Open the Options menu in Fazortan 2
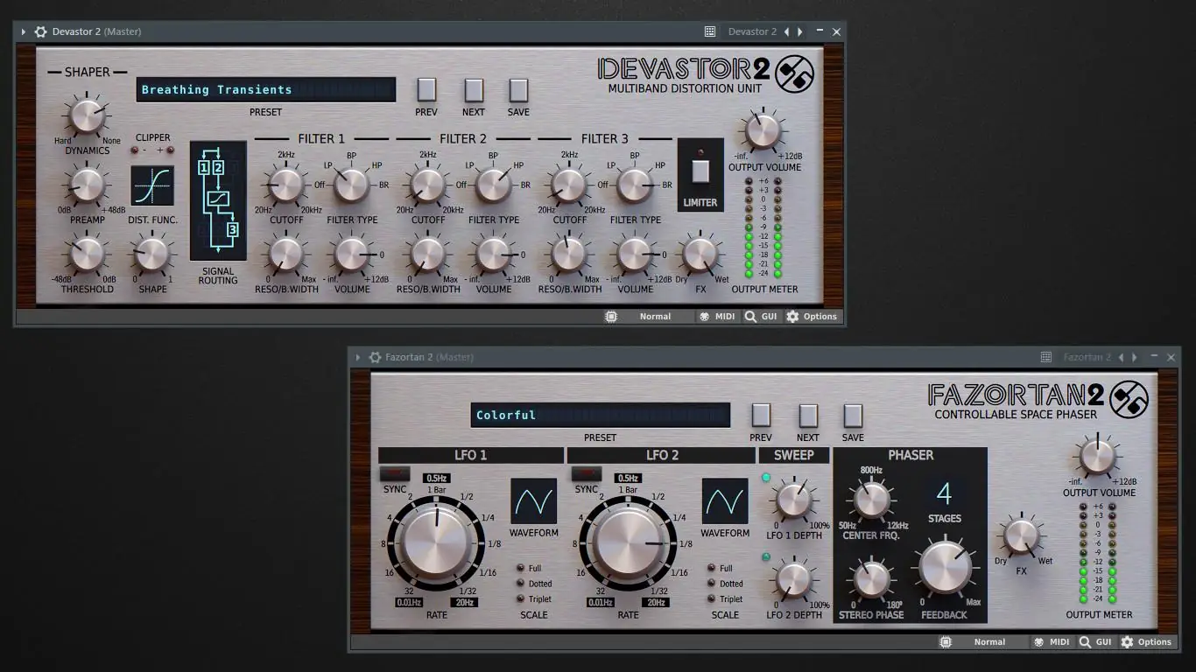Screen dimensions: 1196x672 click(x=1146, y=642)
